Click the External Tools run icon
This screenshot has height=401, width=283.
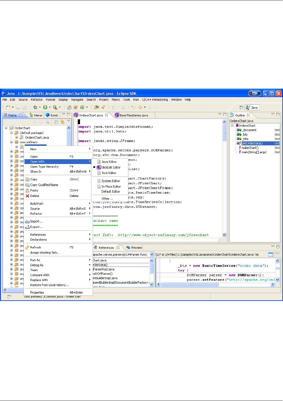point(55,107)
